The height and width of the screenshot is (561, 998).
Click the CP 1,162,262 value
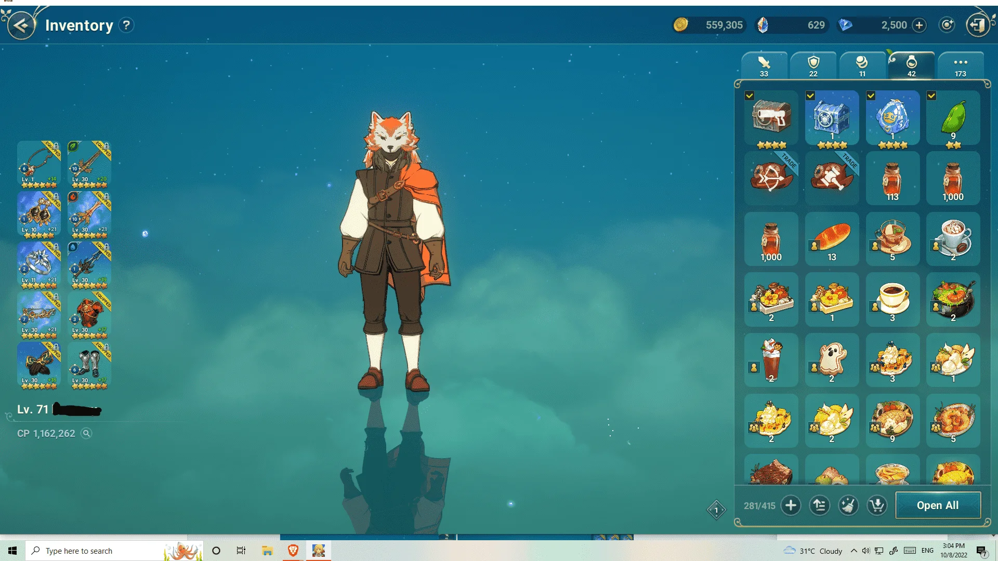tap(46, 433)
